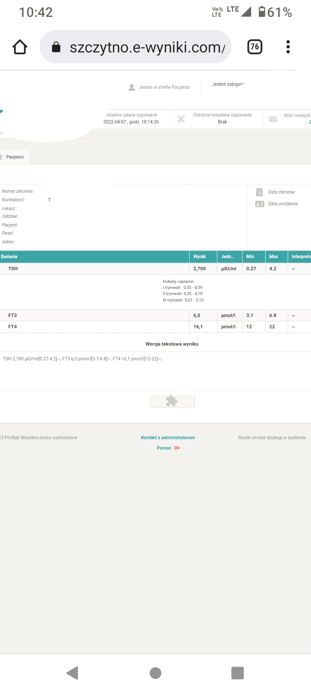
Task: Tap the calendar icon beside Data zlecenia
Action: [259, 192]
